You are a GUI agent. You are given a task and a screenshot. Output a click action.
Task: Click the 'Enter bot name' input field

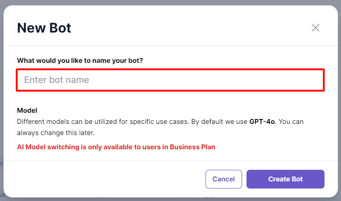pyautogui.click(x=170, y=80)
